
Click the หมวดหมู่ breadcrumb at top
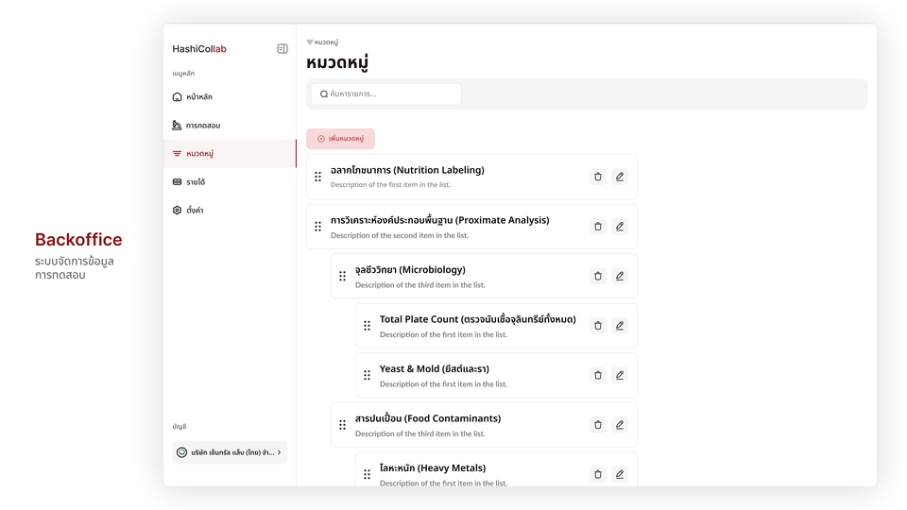tap(325, 42)
